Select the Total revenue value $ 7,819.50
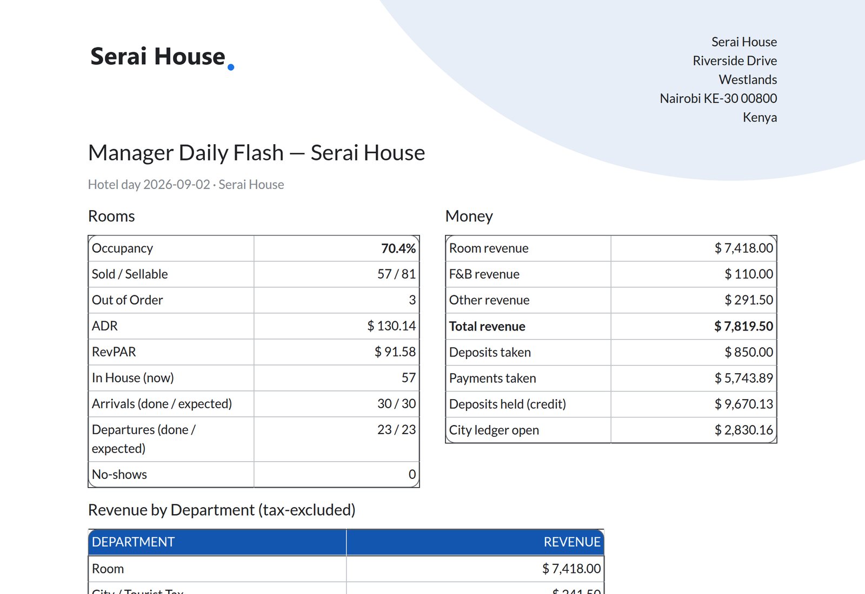 743,327
